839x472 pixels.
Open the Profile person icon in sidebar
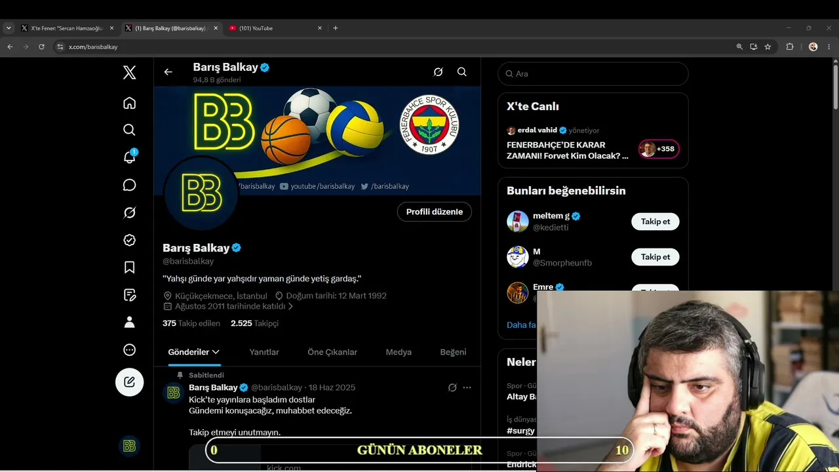click(130, 323)
